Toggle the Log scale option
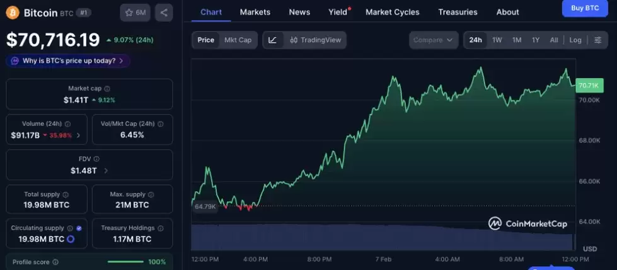 point(575,40)
